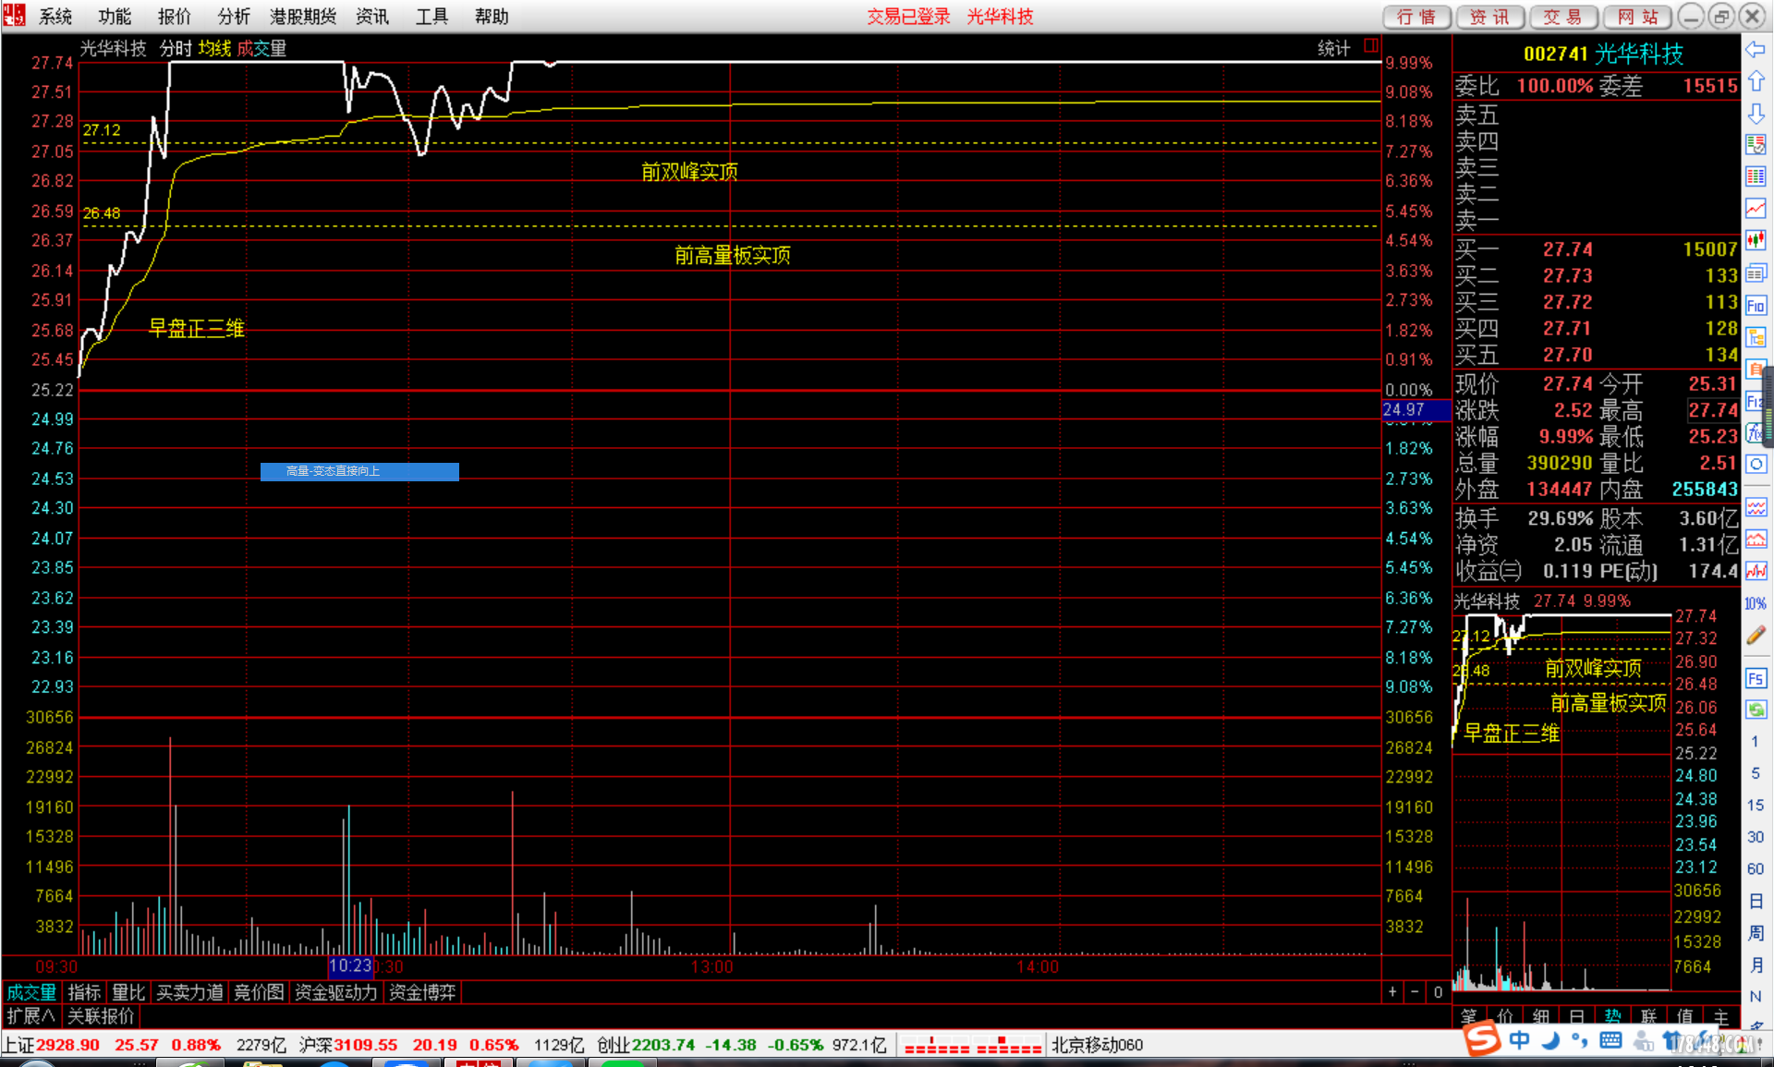
Task: Click 统计 link above the chart
Action: tap(1333, 47)
